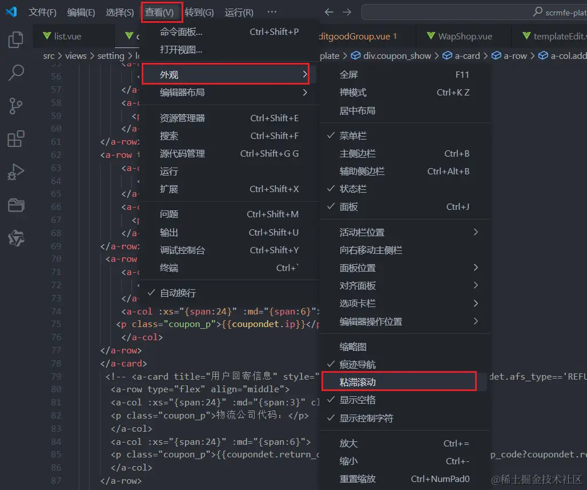Image resolution: width=587 pixels, height=490 pixels.
Task: Expand the 外观 appearance submenu
Action: tap(229, 74)
